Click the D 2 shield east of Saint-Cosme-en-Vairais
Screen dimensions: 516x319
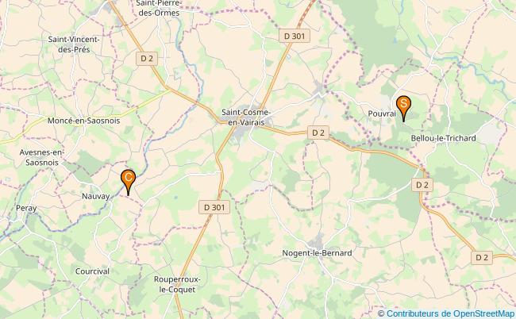tap(318, 133)
